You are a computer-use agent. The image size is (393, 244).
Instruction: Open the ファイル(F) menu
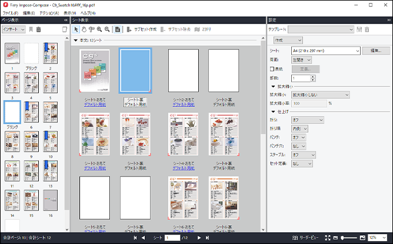pyautogui.click(x=11, y=12)
